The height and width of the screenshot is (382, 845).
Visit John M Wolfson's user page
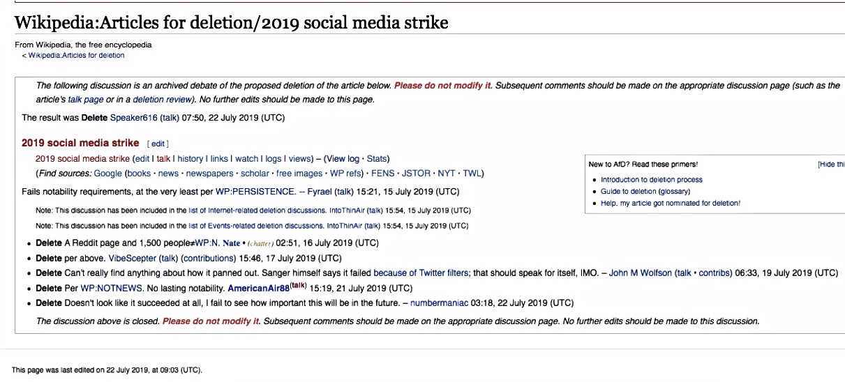[640, 273]
